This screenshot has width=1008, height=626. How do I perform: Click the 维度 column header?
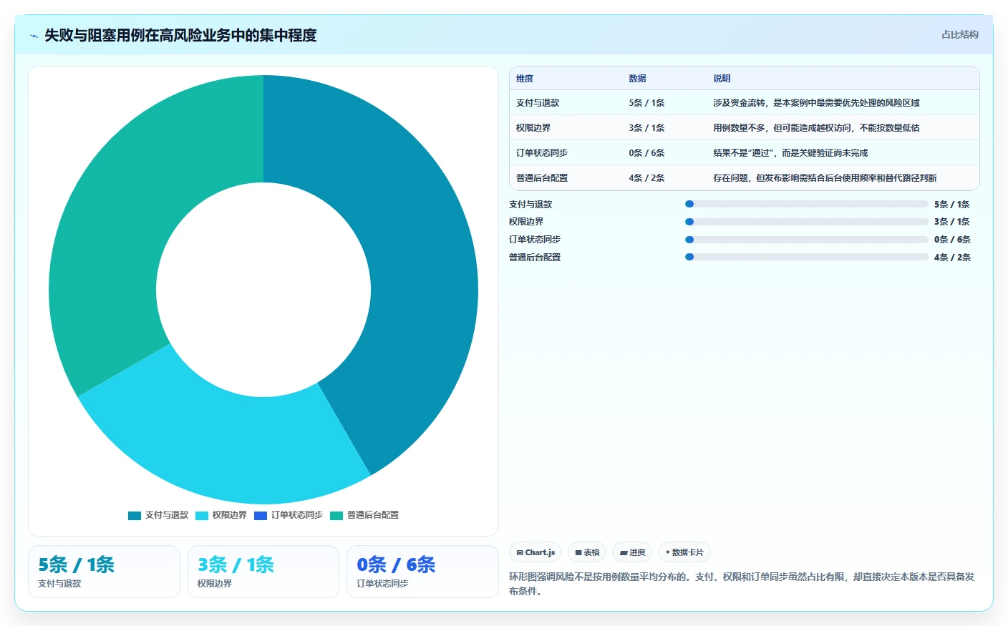525,79
